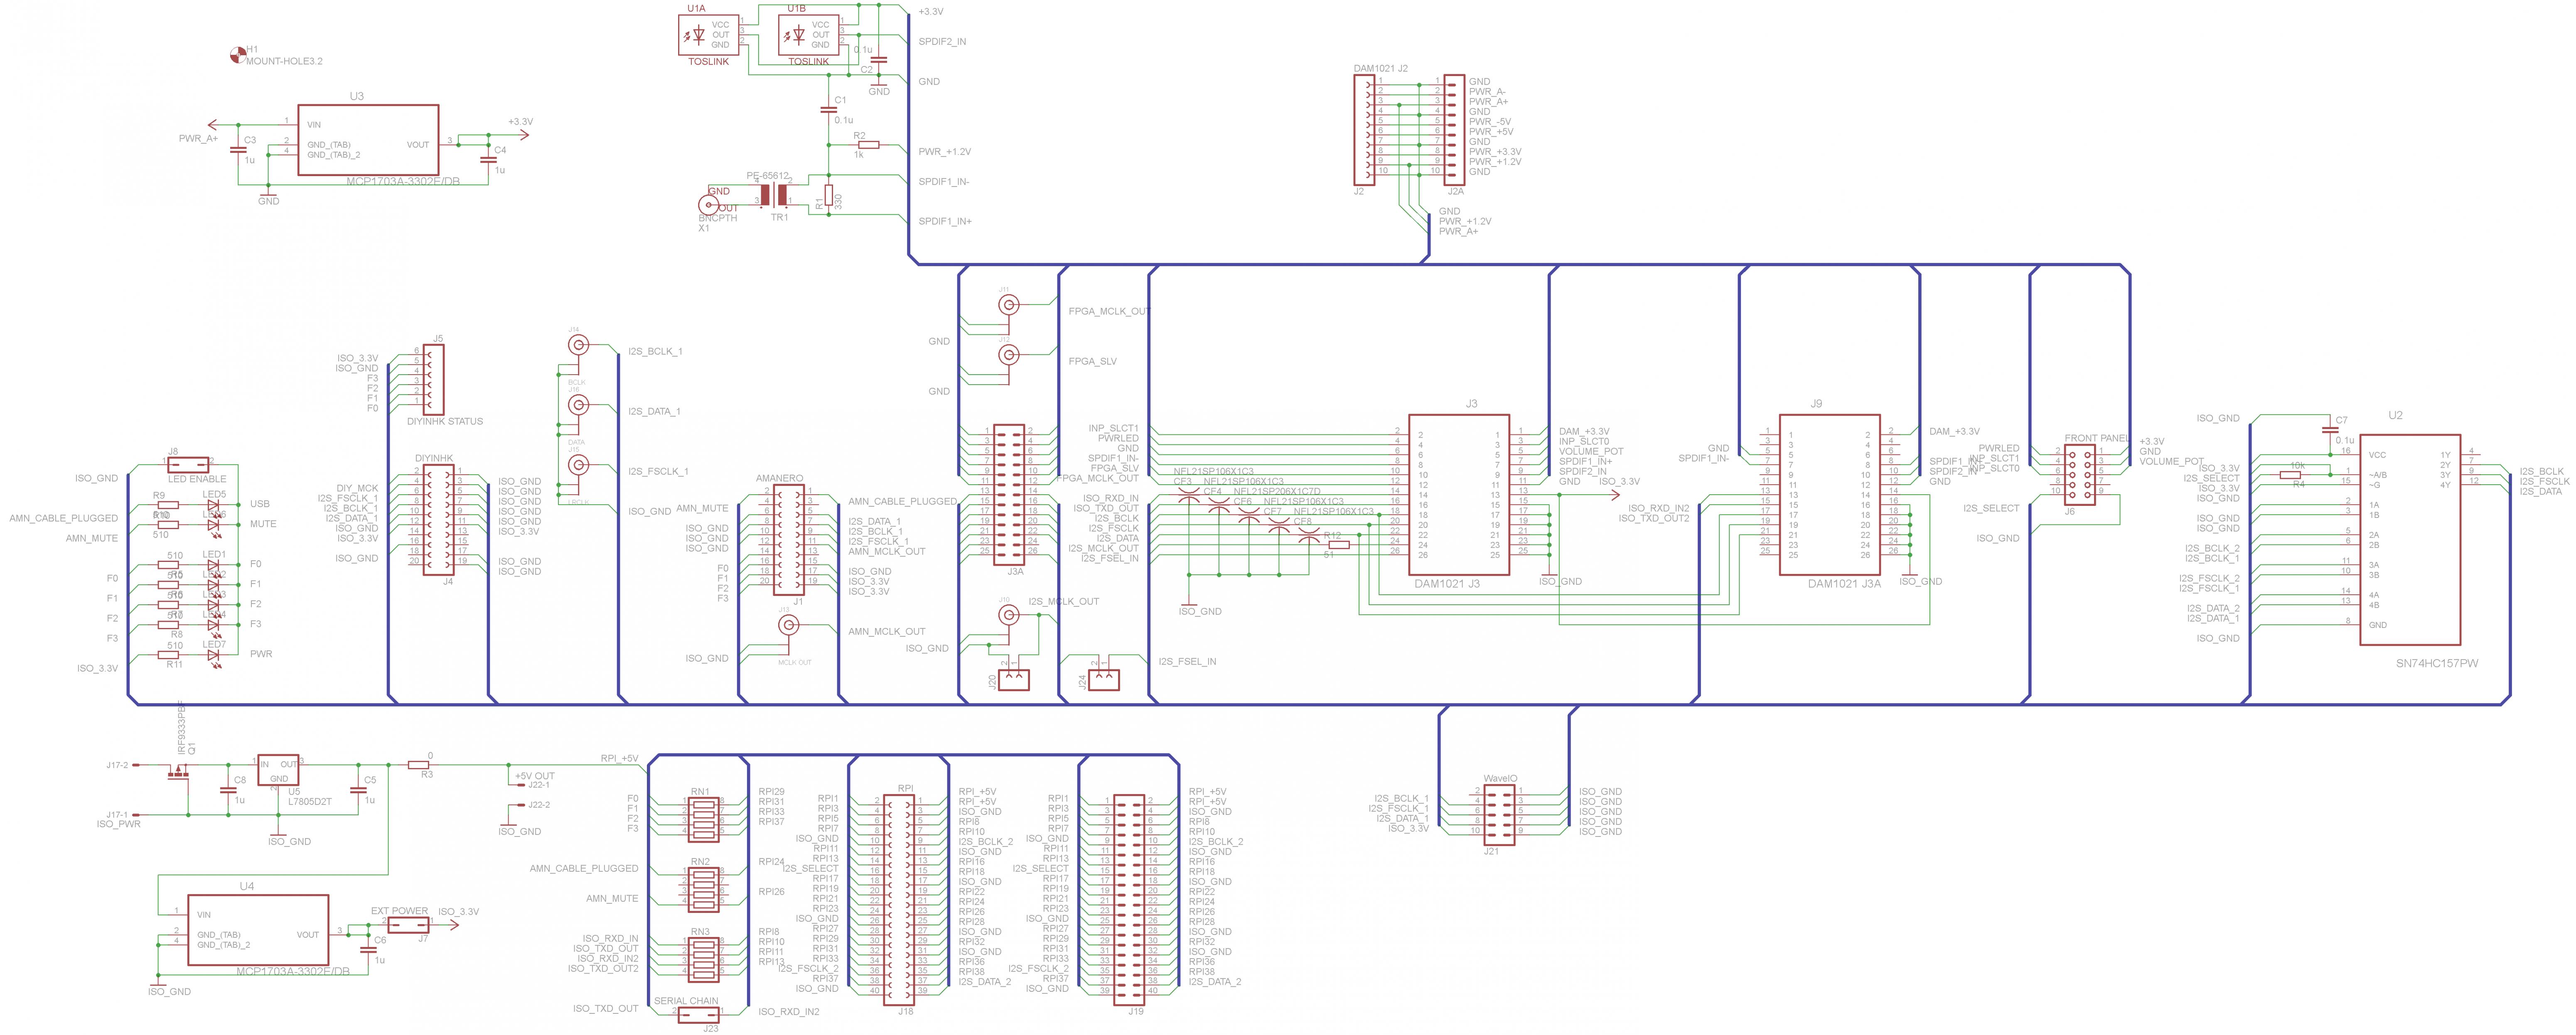Click the SERIAL CHAIN label
Image resolution: width=2576 pixels, height=1035 pixels.
[686, 1001]
